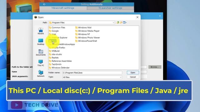Click the Folder name input field

click(x=92, y=72)
